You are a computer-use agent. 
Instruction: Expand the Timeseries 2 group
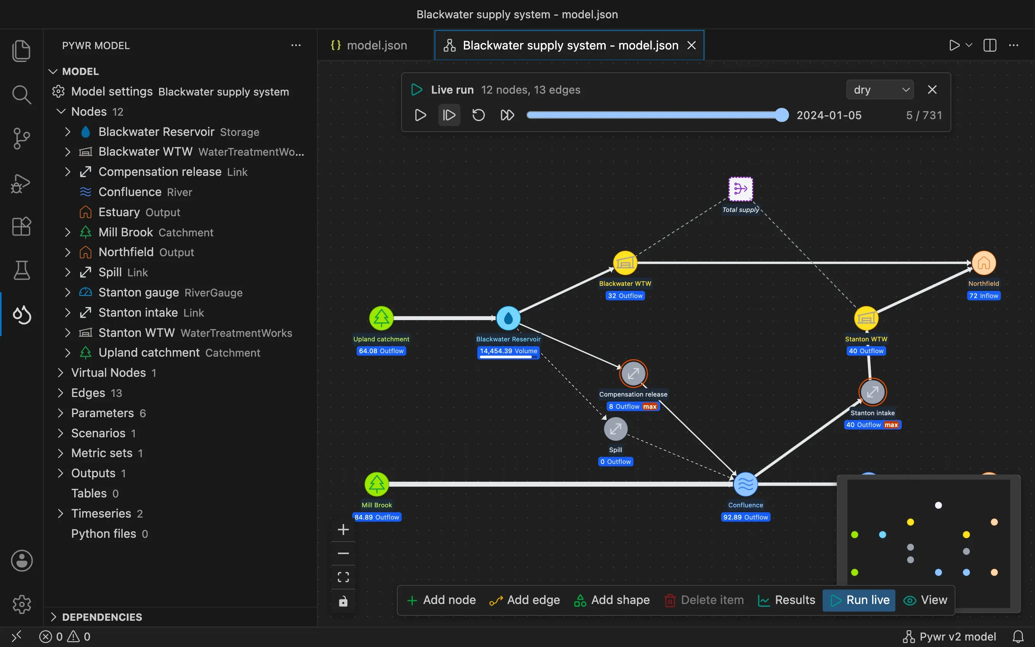click(x=60, y=513)
